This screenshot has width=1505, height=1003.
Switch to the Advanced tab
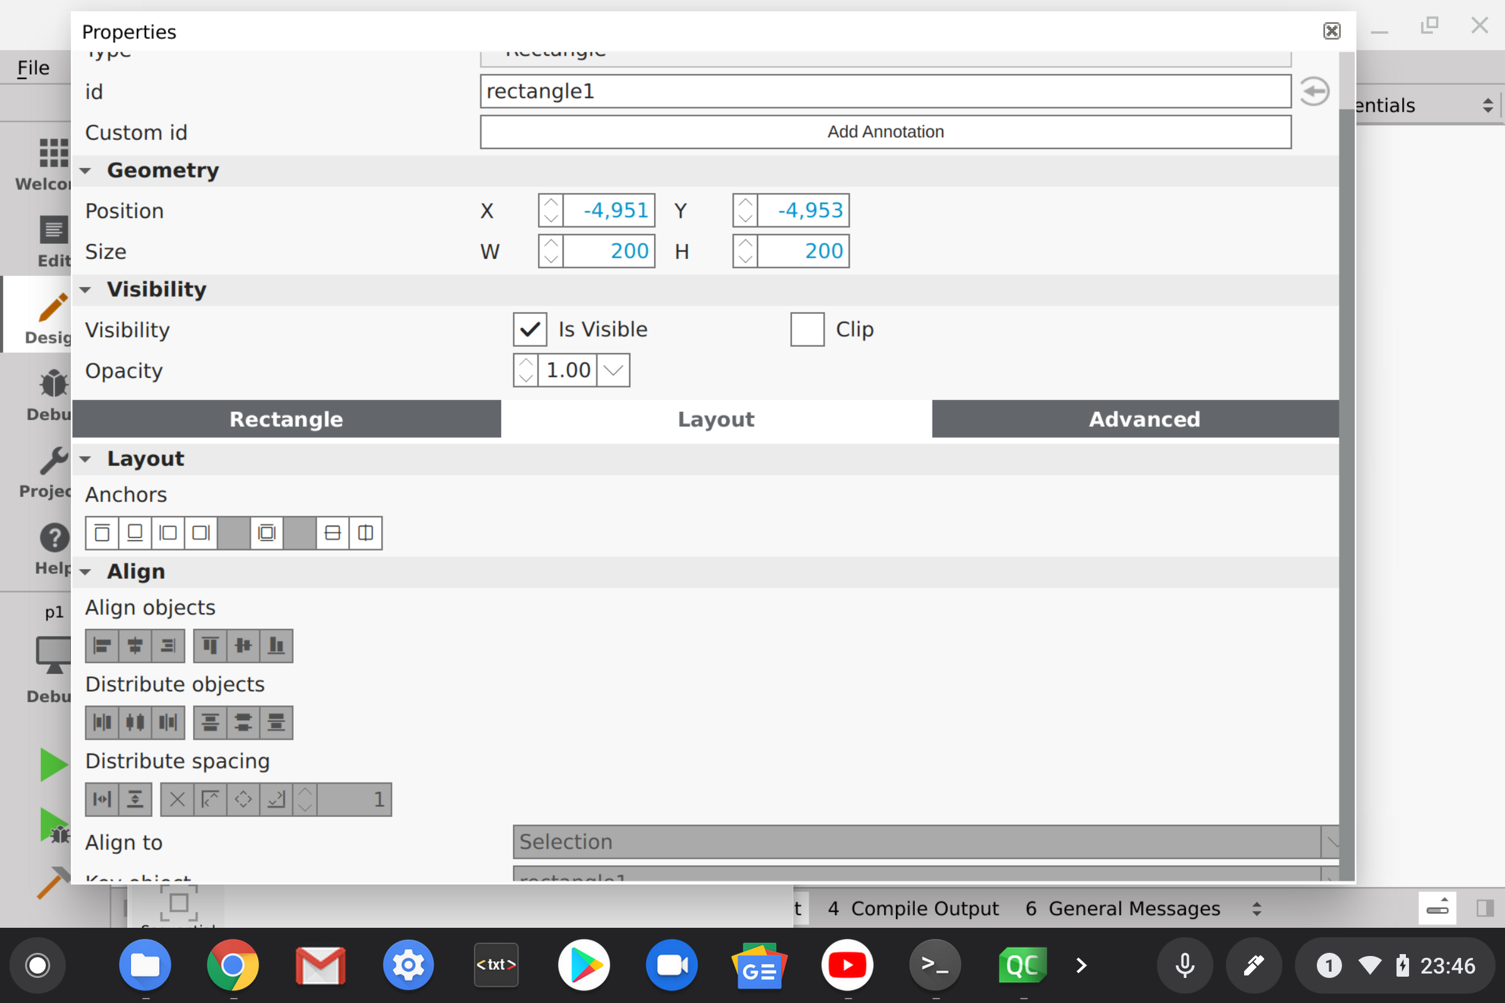pos(1143,419)
